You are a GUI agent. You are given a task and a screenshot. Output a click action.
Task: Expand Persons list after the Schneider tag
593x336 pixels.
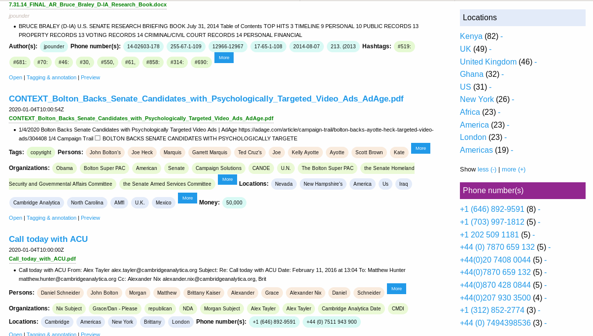[396, 289]
